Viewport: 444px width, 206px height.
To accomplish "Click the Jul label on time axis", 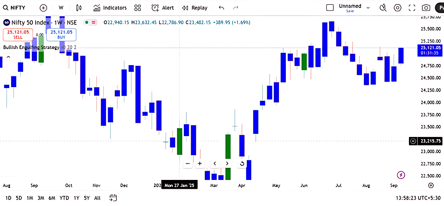I will (x=338, y=185).
